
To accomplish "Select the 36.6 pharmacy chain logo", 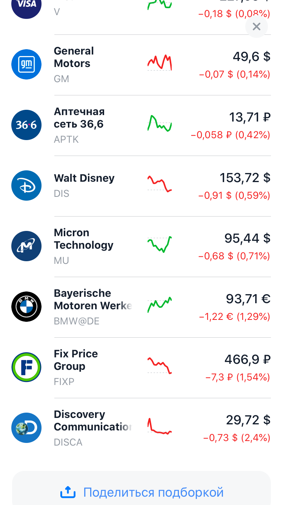I will 26,125.
